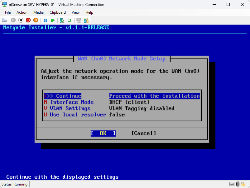
Task: Pause the running virtual machine
Action: (x=45, y=20)
